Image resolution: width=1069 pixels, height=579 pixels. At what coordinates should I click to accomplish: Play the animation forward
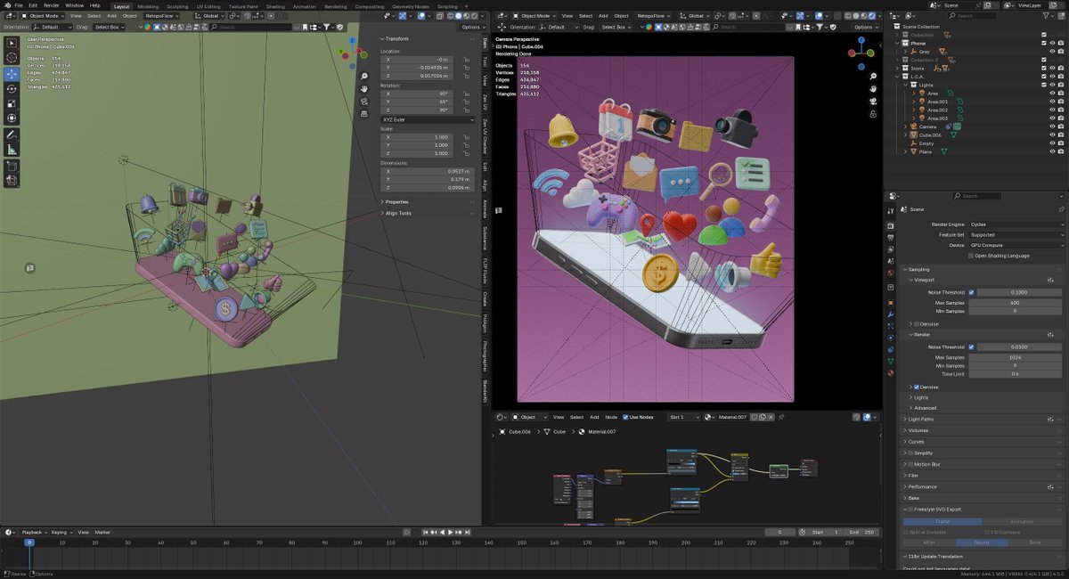click(450, 532)
